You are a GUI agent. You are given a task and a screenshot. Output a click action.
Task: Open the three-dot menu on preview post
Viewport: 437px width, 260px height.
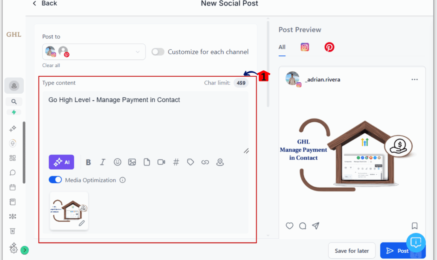coord(414,80)
